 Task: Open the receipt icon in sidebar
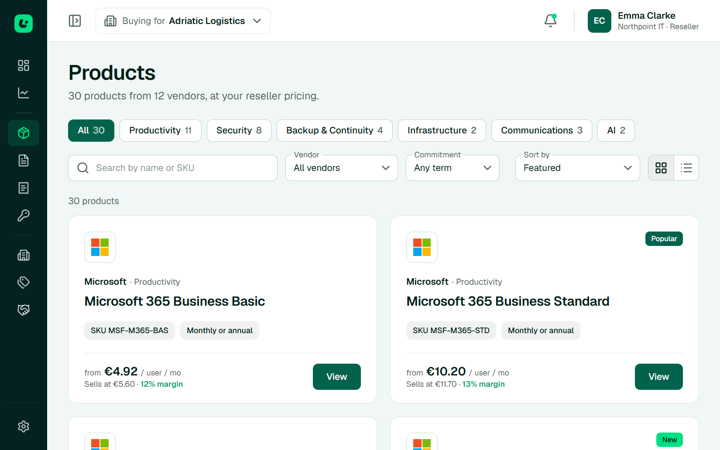tap(24, 188)
